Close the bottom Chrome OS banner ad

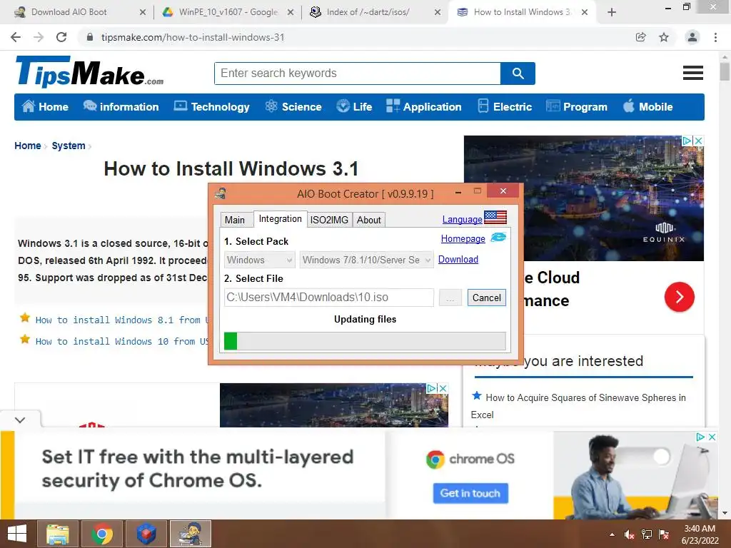[x=712, y=437]
